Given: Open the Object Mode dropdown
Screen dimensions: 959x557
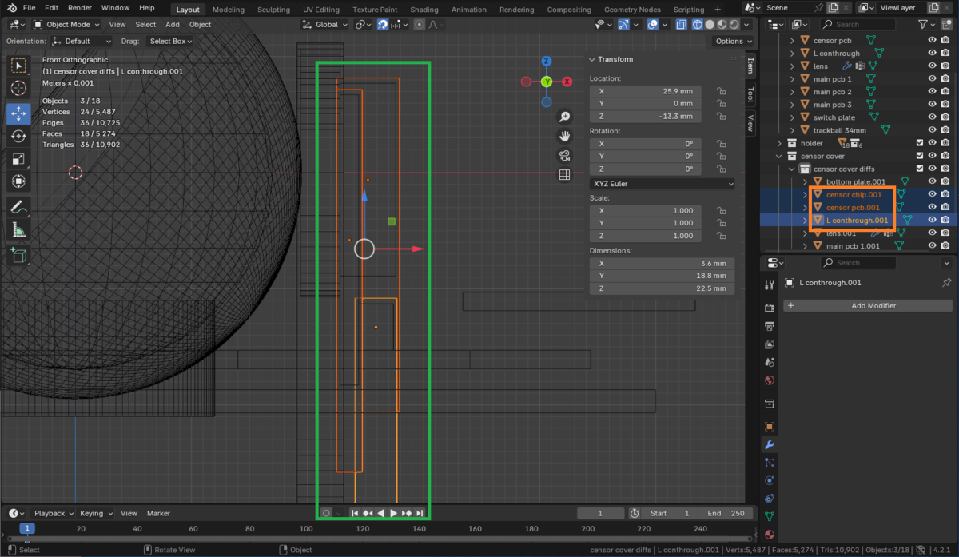Looking at the screenshot, I should (68, 25).
